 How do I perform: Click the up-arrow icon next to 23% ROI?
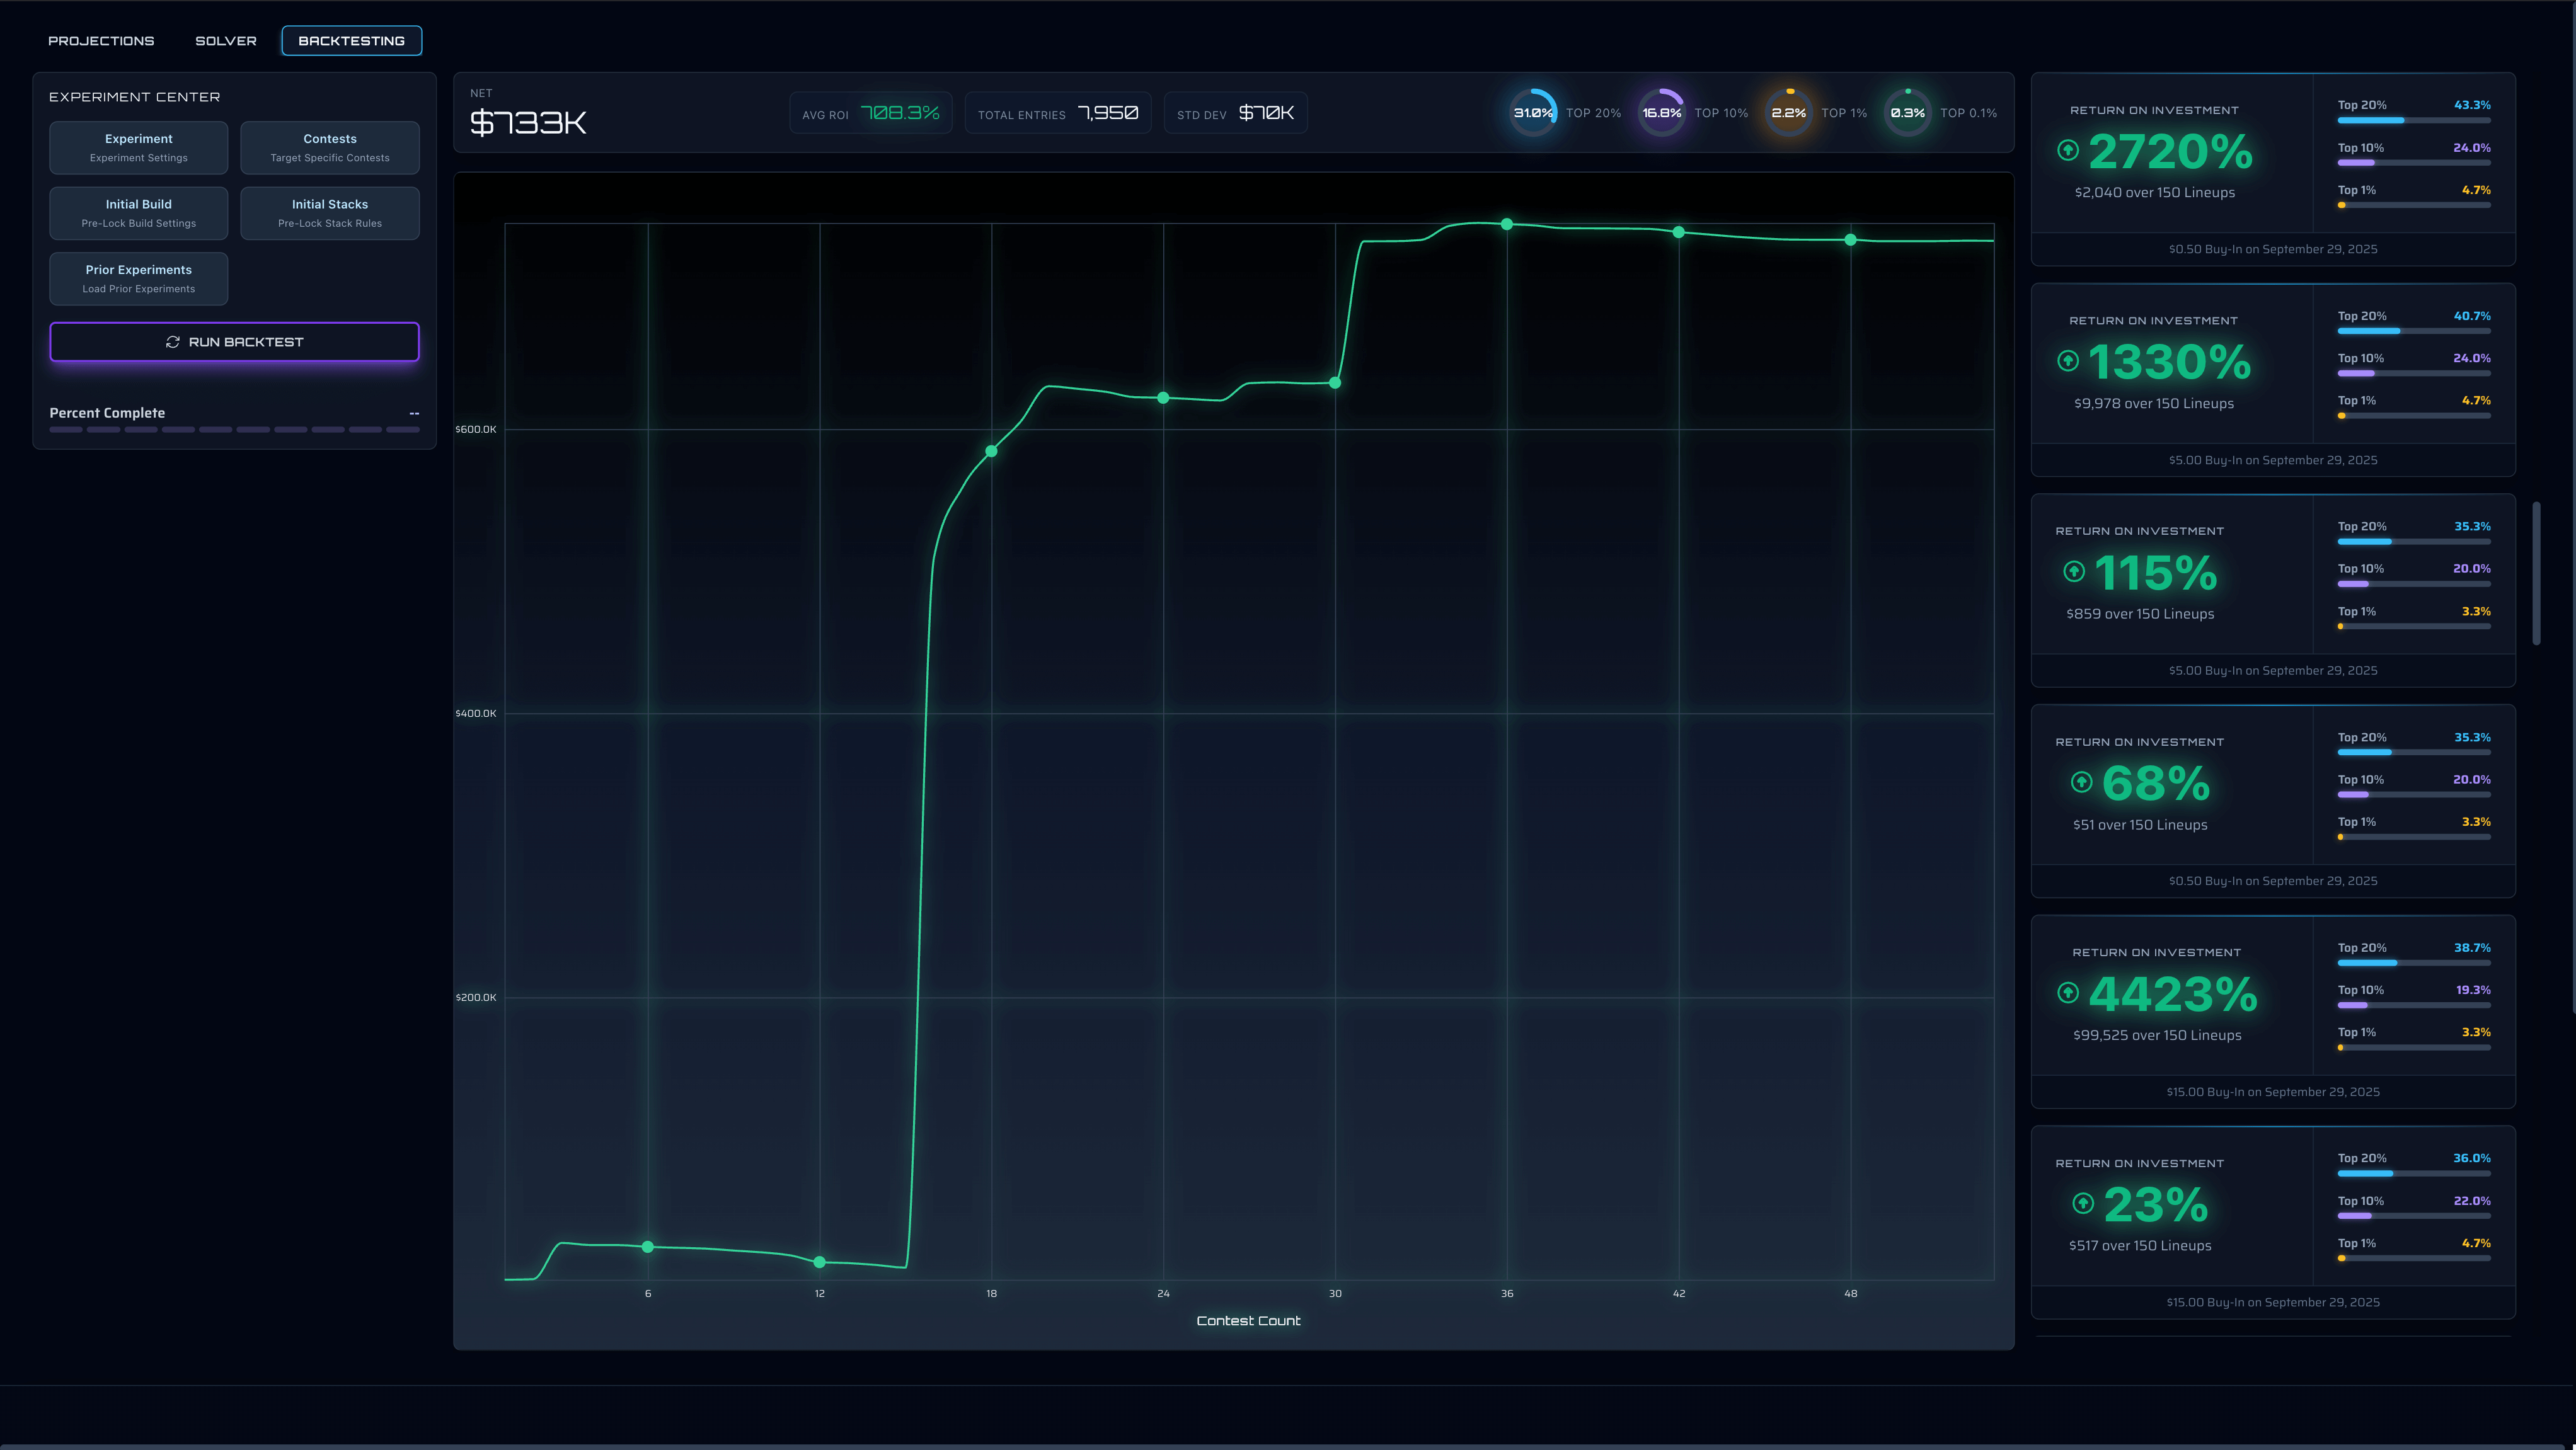pyautogui.click(x=2084, y=1203)
